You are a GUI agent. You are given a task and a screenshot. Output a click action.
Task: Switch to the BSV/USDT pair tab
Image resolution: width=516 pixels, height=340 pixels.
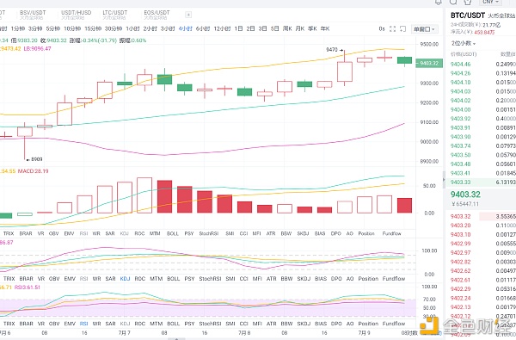[33, 15]
